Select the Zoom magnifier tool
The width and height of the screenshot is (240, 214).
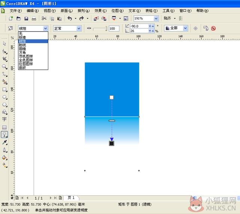(4, 67)
